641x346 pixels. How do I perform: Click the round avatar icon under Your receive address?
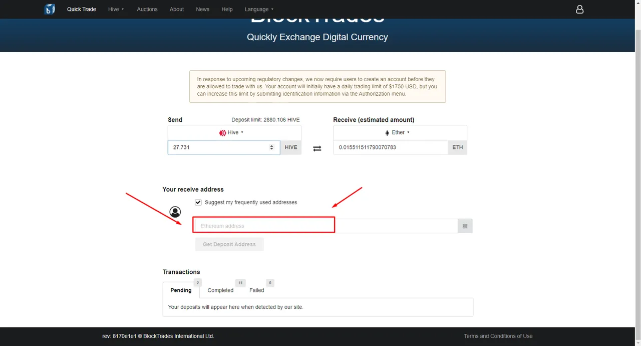tap(175, 212)
